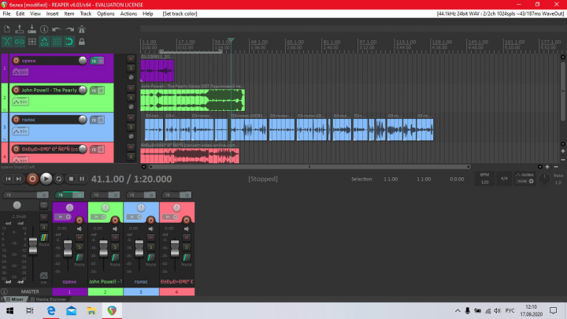Toggle master mono/stereo button

point(44,205)
